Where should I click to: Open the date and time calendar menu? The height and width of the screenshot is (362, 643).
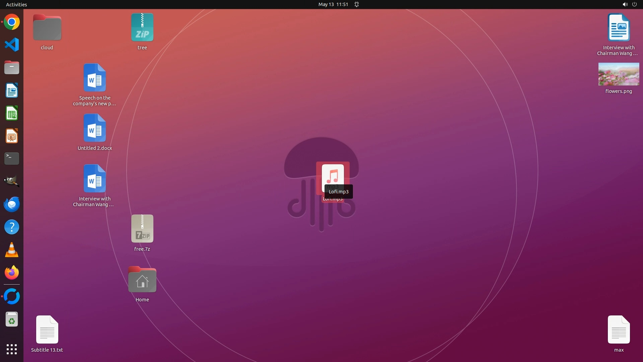[333, 4]
